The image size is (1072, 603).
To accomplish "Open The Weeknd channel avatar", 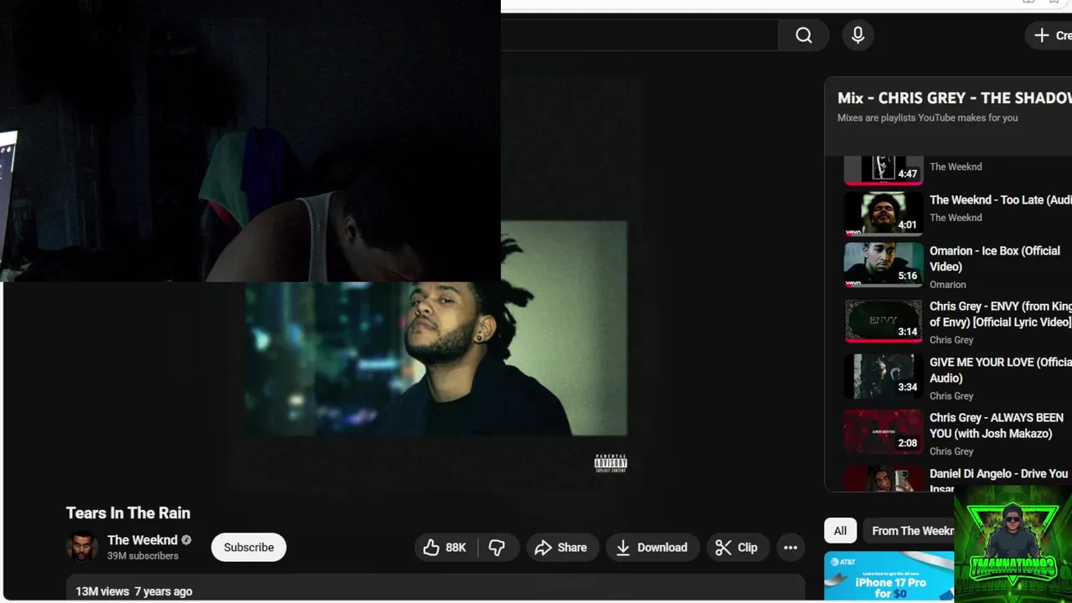I will tap(82, 548).
